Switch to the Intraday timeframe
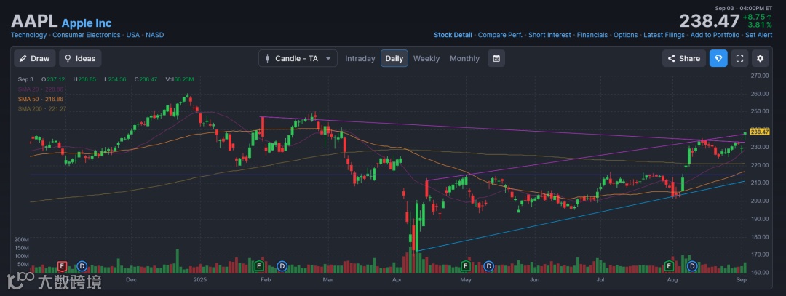 [x=360, y=59]
